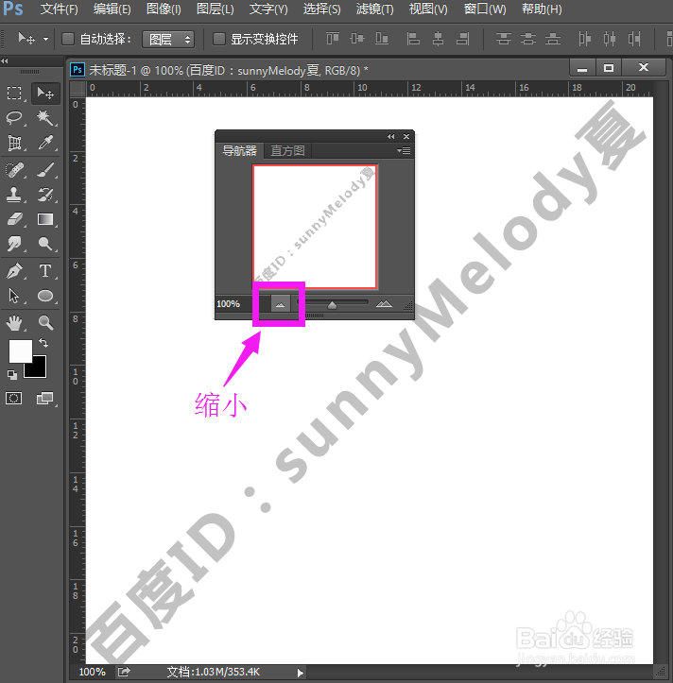The height and width of the screenshot is (683, 673).
Task: Select the Horizontal Type tool
Action: (x=45, y=271)
